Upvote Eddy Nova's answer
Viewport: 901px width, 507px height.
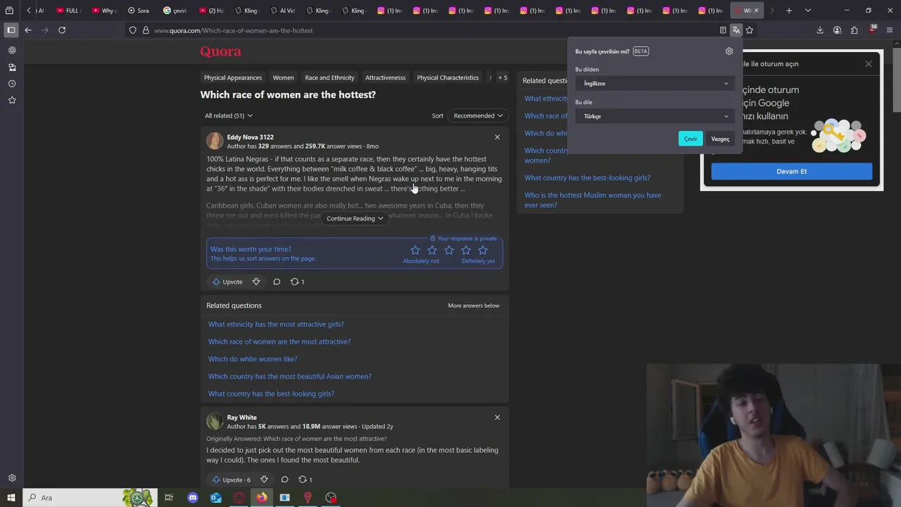point(227,282)
